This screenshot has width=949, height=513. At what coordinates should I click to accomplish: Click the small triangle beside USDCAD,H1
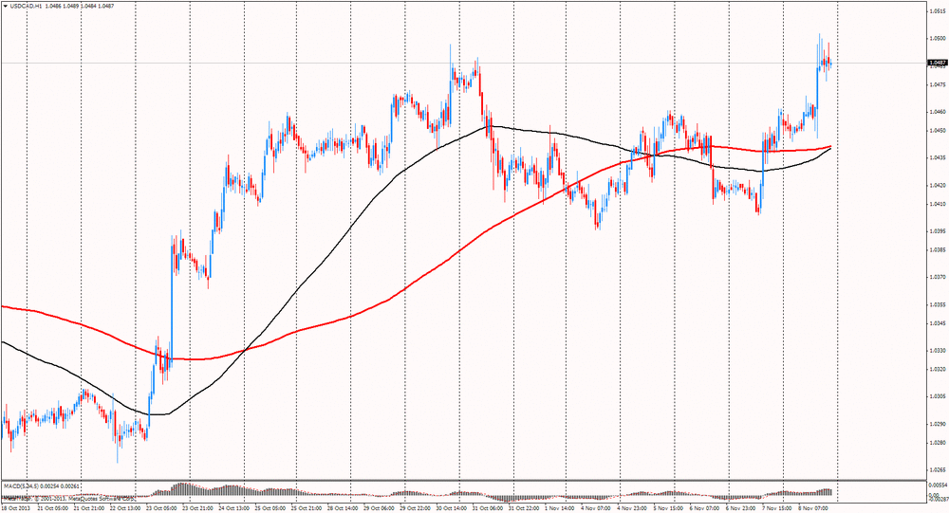(6, 6)
